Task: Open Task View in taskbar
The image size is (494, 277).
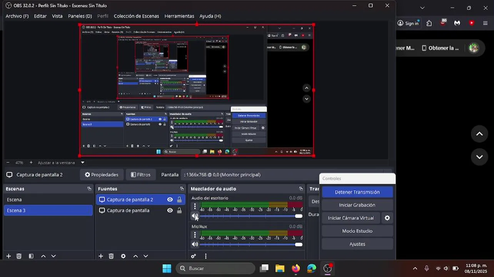Action: tap(264, 268)
